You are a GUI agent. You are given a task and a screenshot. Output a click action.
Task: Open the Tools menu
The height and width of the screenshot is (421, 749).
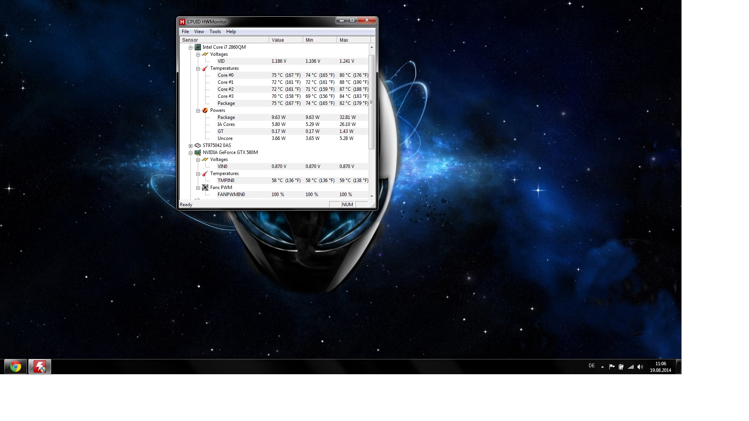[215, 32]
